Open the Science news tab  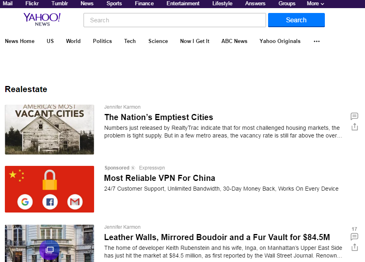158,41
